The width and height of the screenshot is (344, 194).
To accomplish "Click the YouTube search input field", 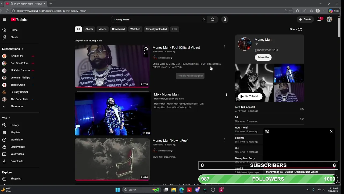I will 157,19.
